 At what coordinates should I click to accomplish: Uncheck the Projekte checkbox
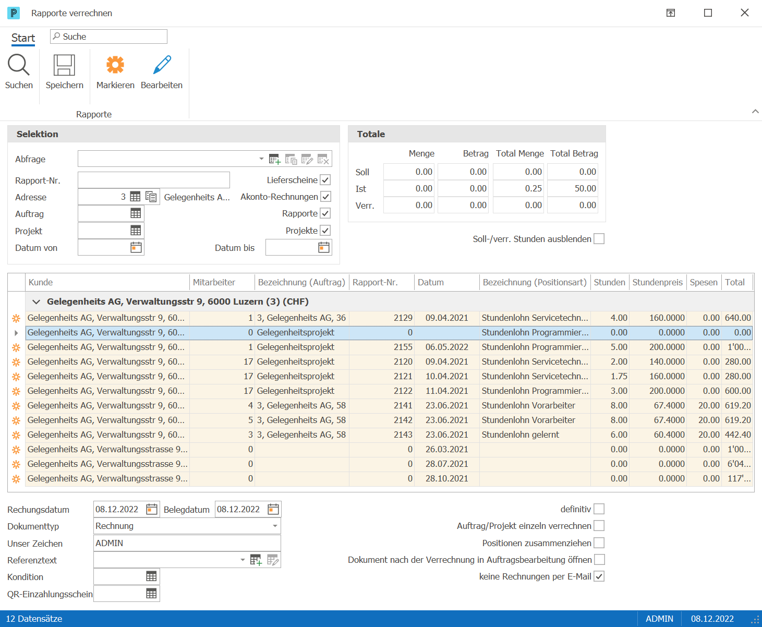click(x=325, y=231)
